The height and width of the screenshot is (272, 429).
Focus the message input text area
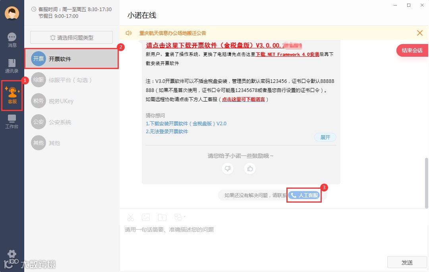[274, 240]
